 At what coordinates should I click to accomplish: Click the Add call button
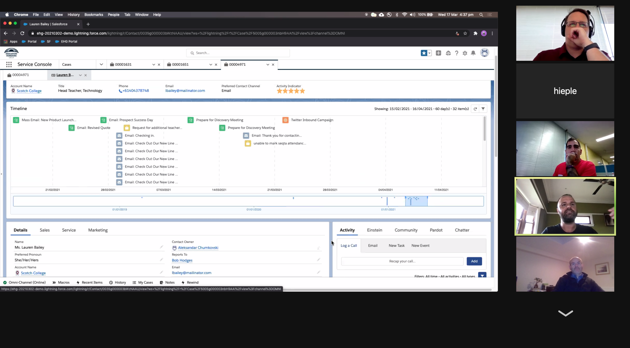[x=474, y=261]
